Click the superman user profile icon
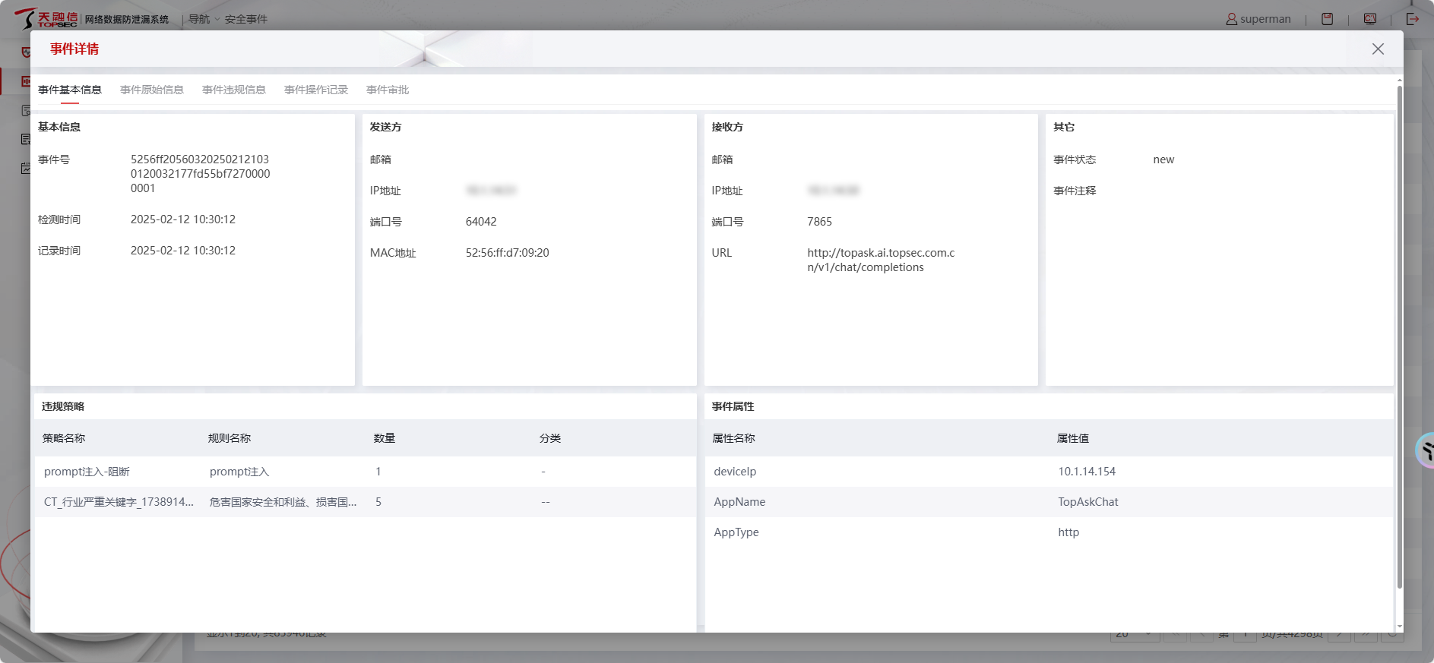This screenshot has width=1434, height=663. coord(1231,19)
